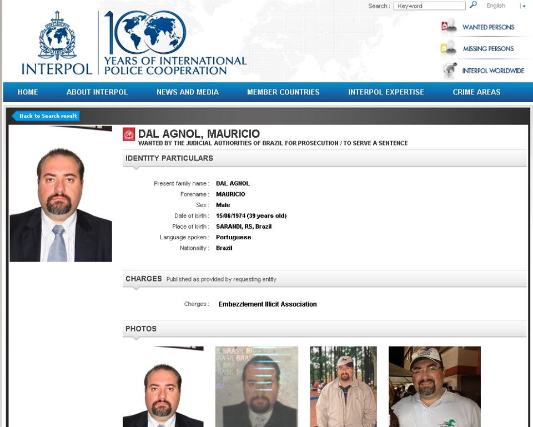Open the Member Countries menu
533x427 pixels.
(x=283, y=92)
